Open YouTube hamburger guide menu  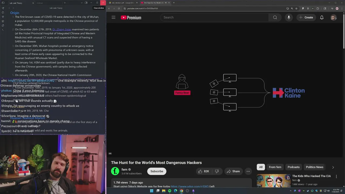[x=113, y=18]
